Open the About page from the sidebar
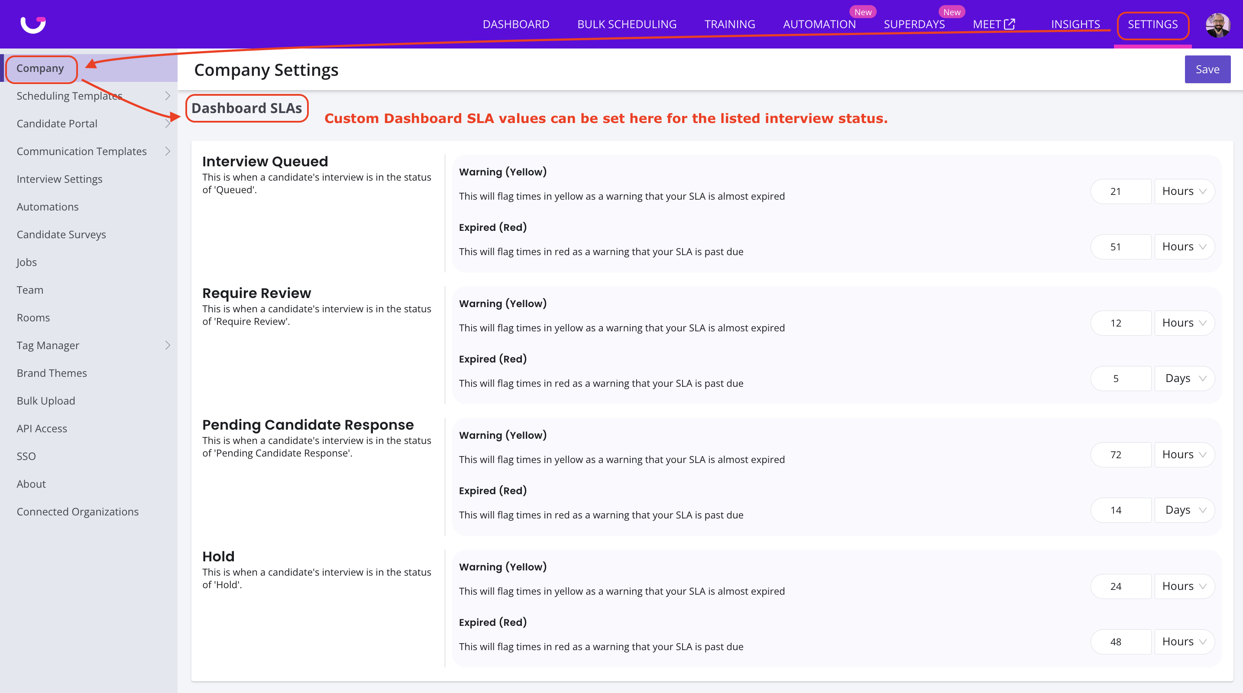The image size is (1243, 693). pos(31,483)
